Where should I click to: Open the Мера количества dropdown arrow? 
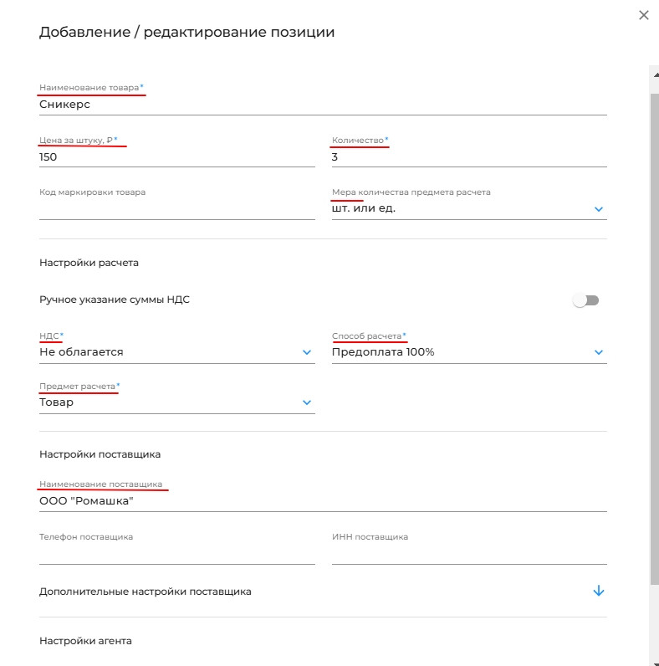point(599,209)
